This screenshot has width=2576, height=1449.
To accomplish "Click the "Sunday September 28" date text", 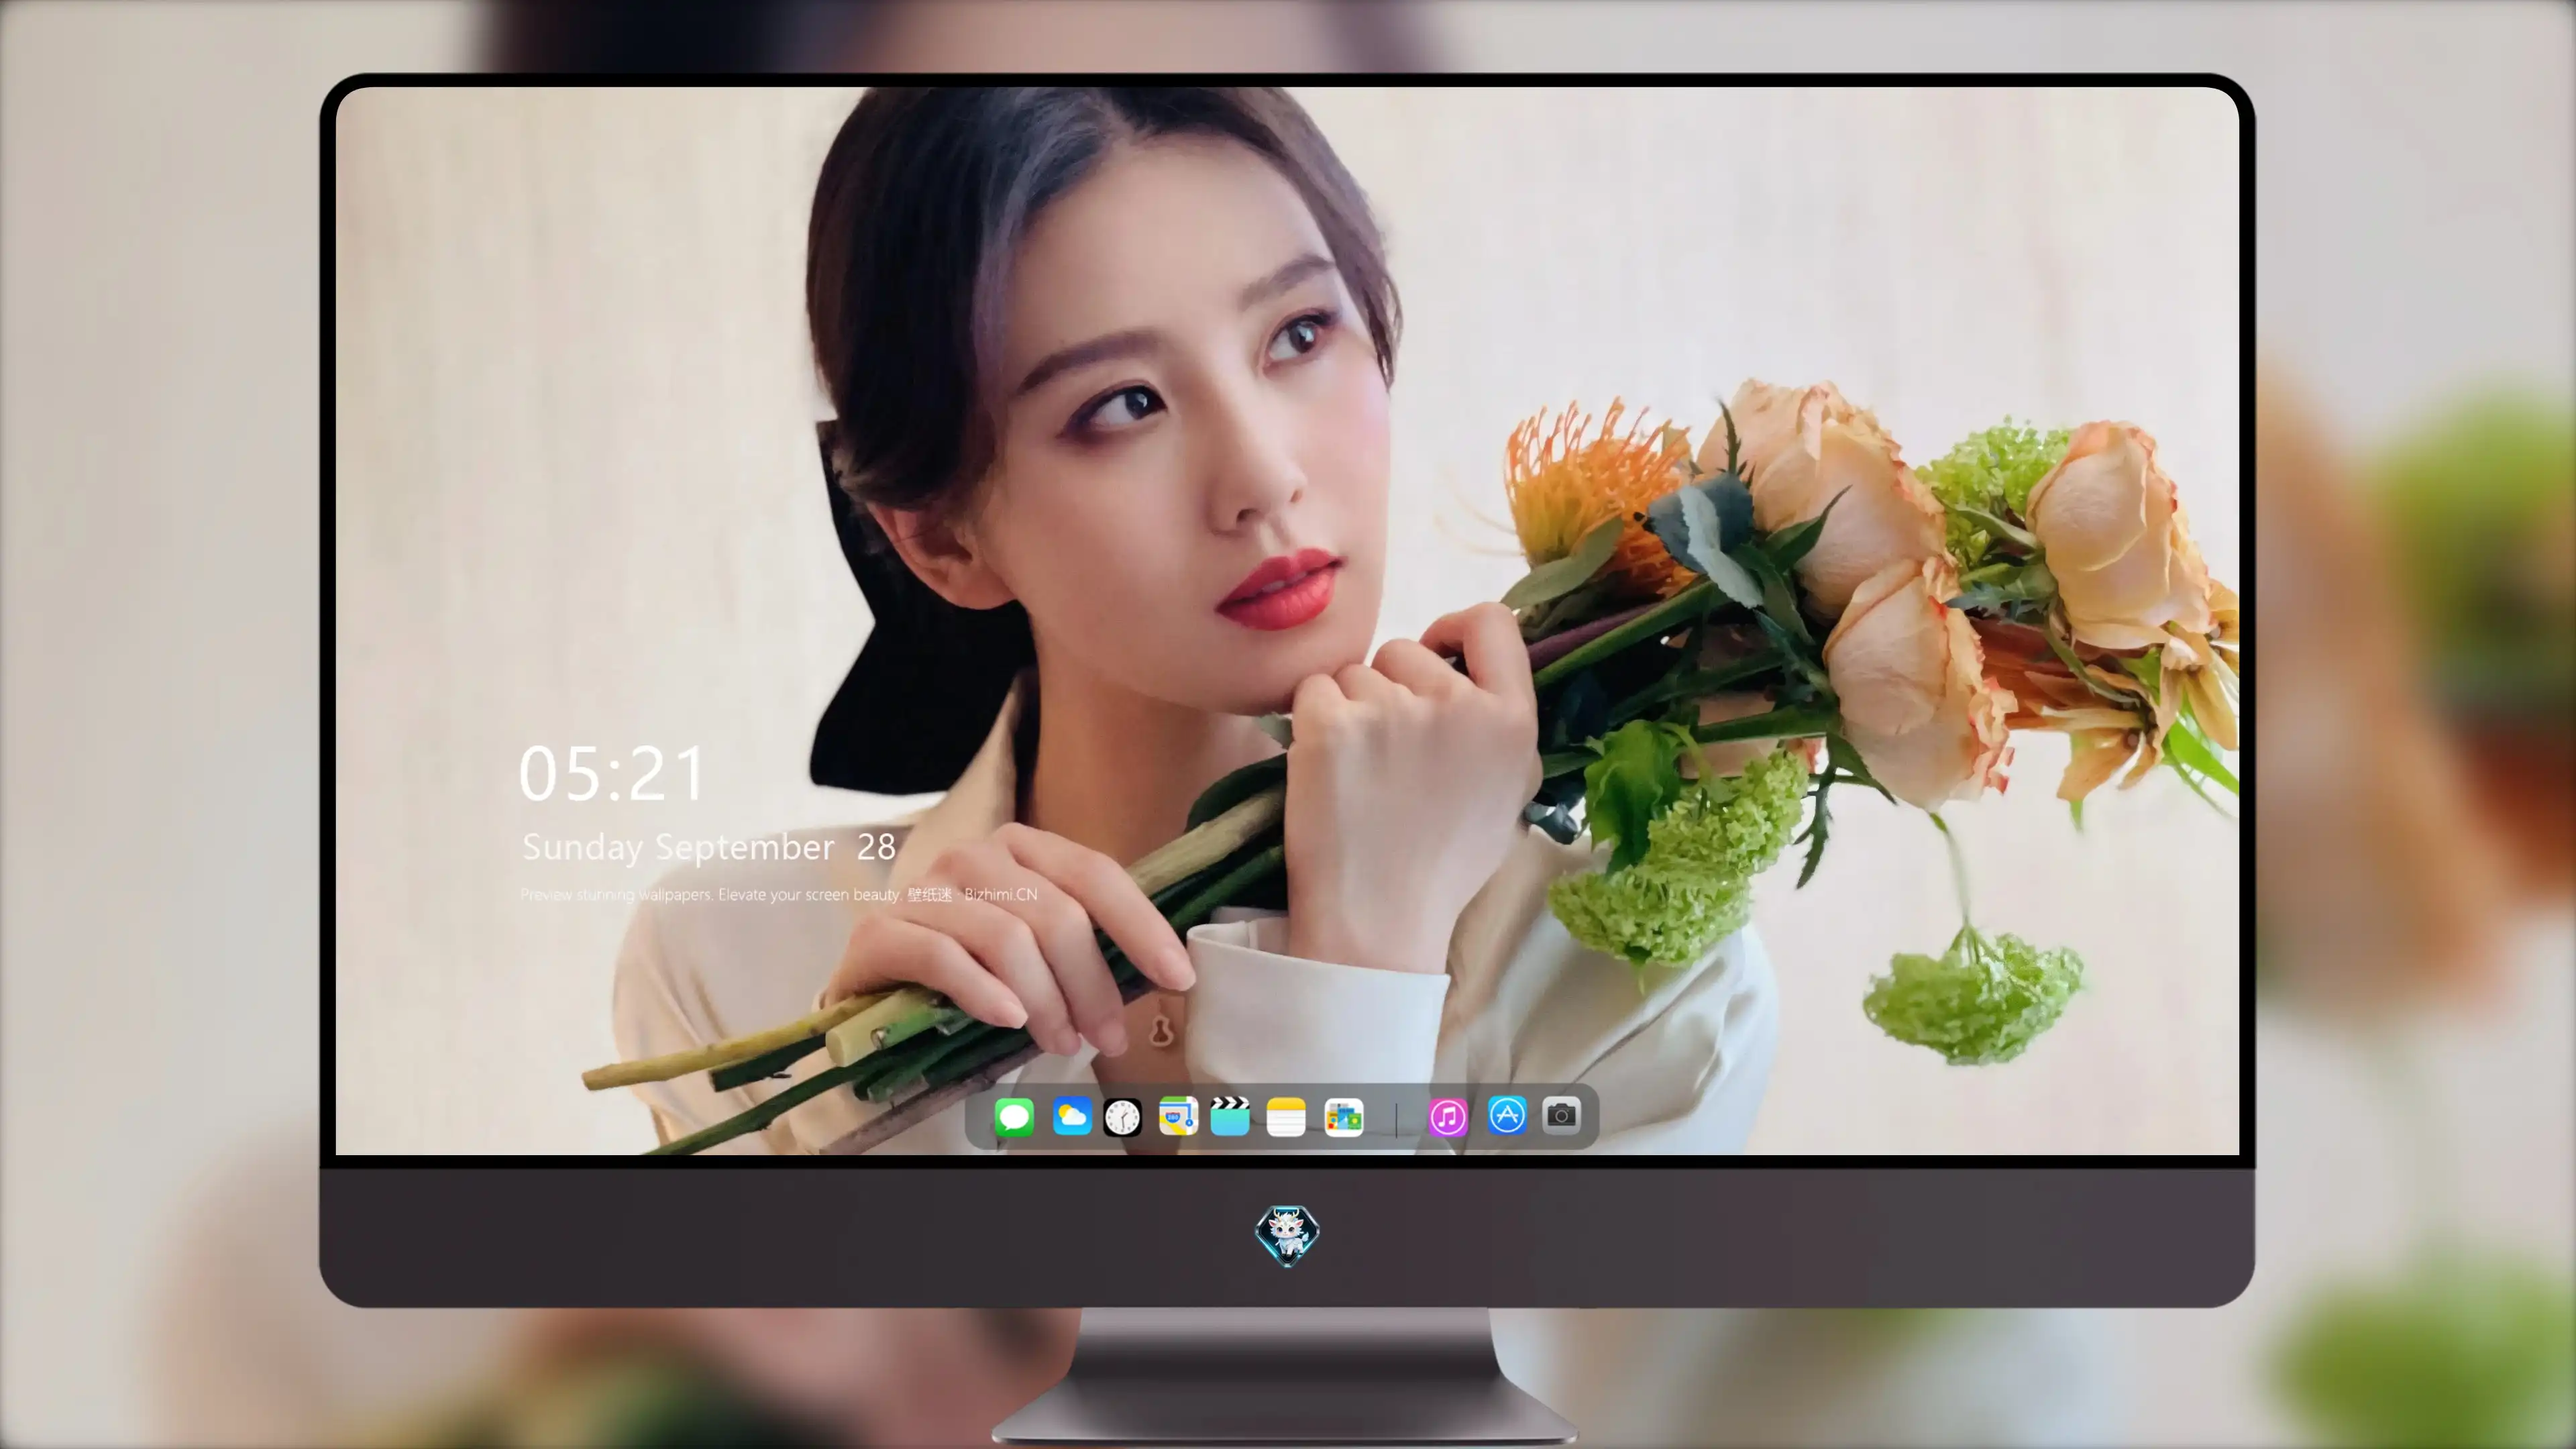I will 708,847.
